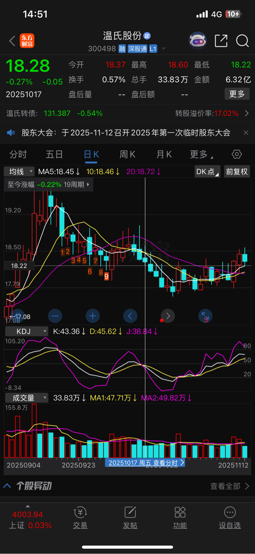Viewport: 255px width, 554px height.
Task: Tap the L1 level tag
Action: [x=153, y=49]
